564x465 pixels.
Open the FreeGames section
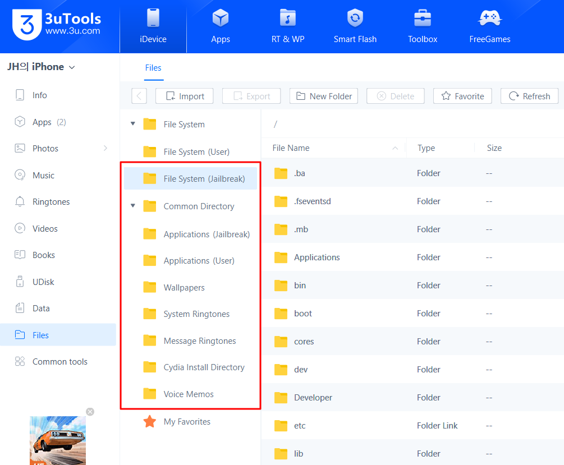tap(490, 26)
